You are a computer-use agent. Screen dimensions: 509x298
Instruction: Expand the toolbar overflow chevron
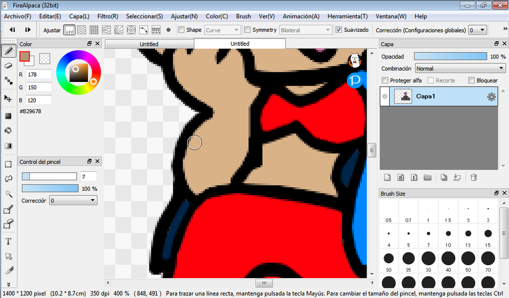click(505, 29)
